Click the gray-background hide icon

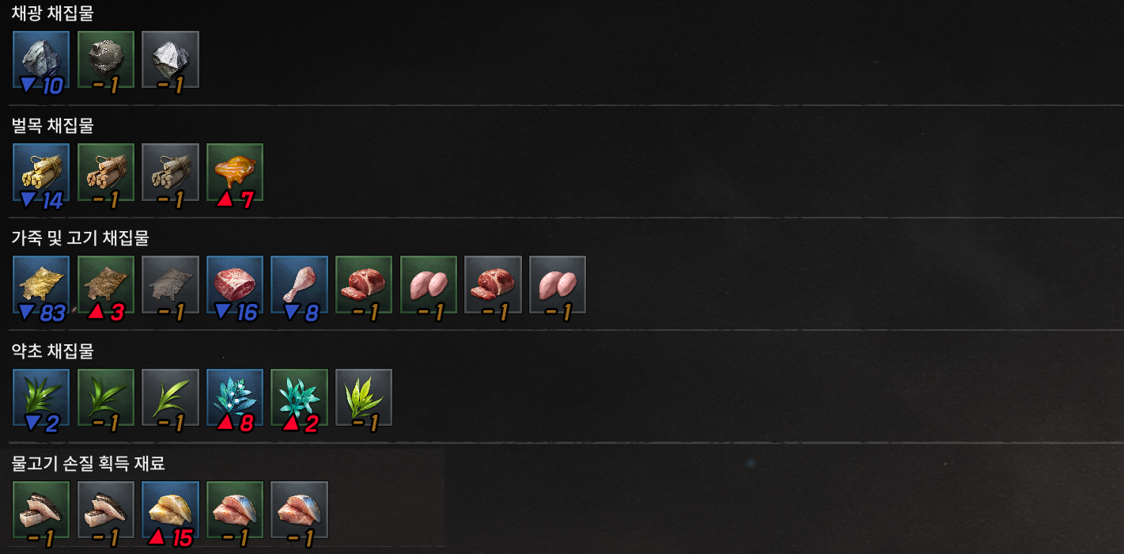[x=170, y=284]
